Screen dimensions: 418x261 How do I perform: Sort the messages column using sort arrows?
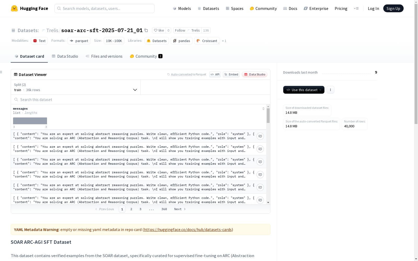coord(263,109)
